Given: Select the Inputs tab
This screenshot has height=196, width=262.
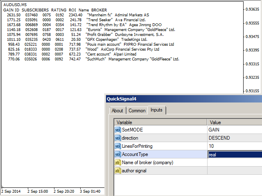Looking at the screenshot, I should click(x=156, y=110).
